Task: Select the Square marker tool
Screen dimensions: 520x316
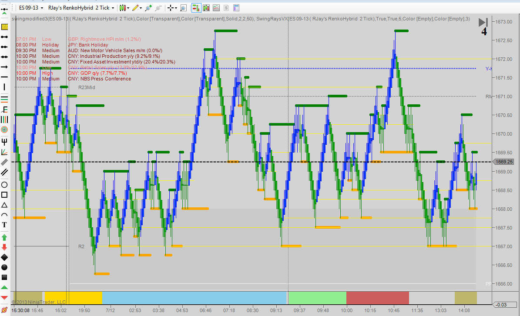Action: [4, 277]
